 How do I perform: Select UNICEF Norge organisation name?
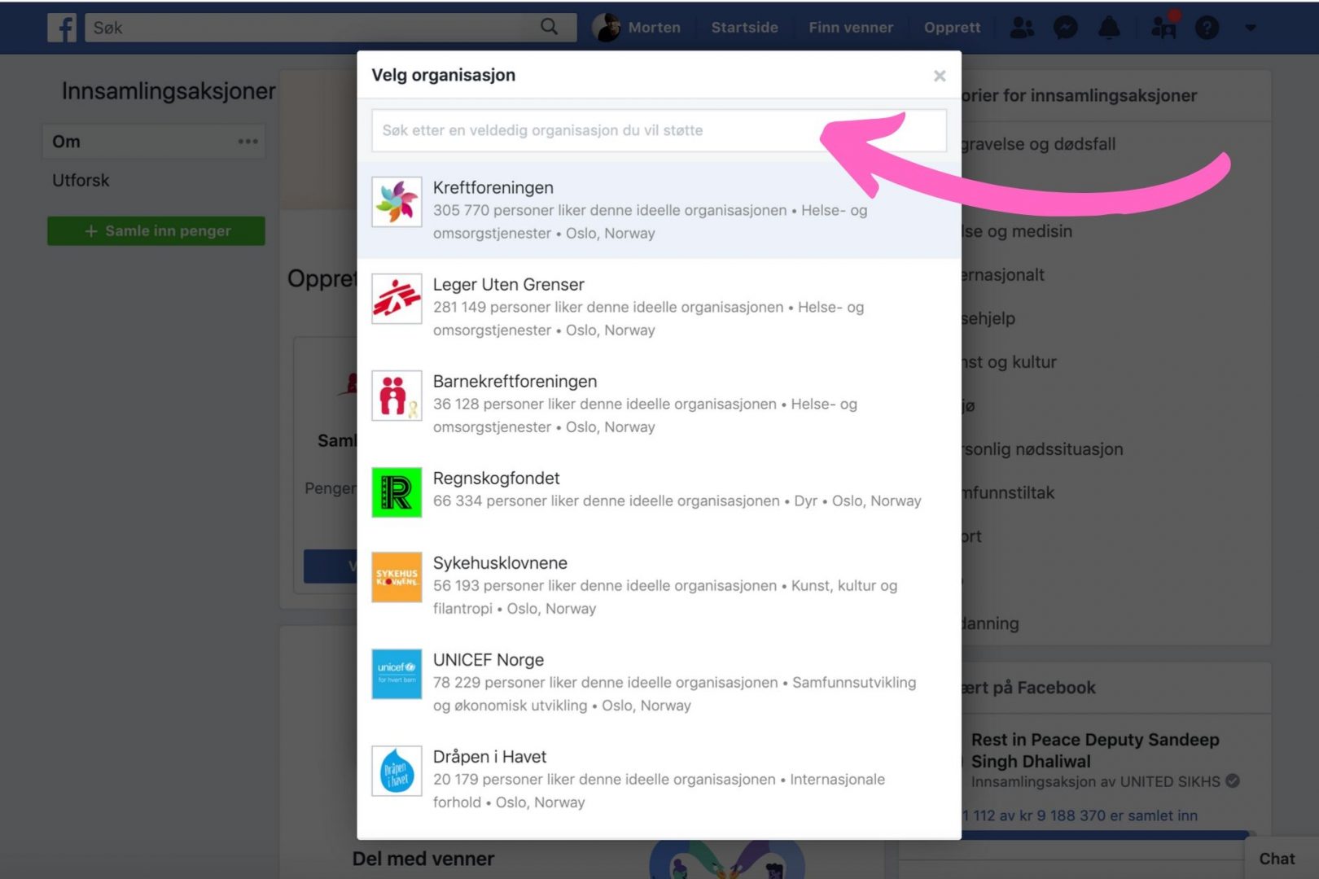[489, 660]
